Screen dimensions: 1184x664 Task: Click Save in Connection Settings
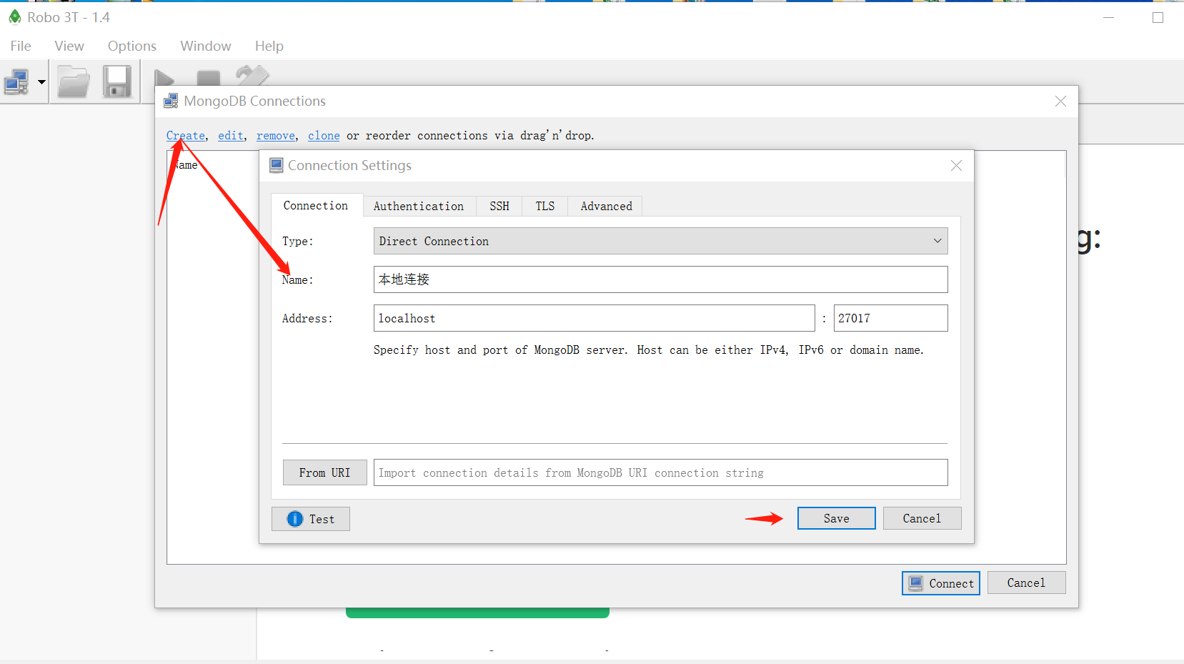pyautogui.click(x=836, y=518)
